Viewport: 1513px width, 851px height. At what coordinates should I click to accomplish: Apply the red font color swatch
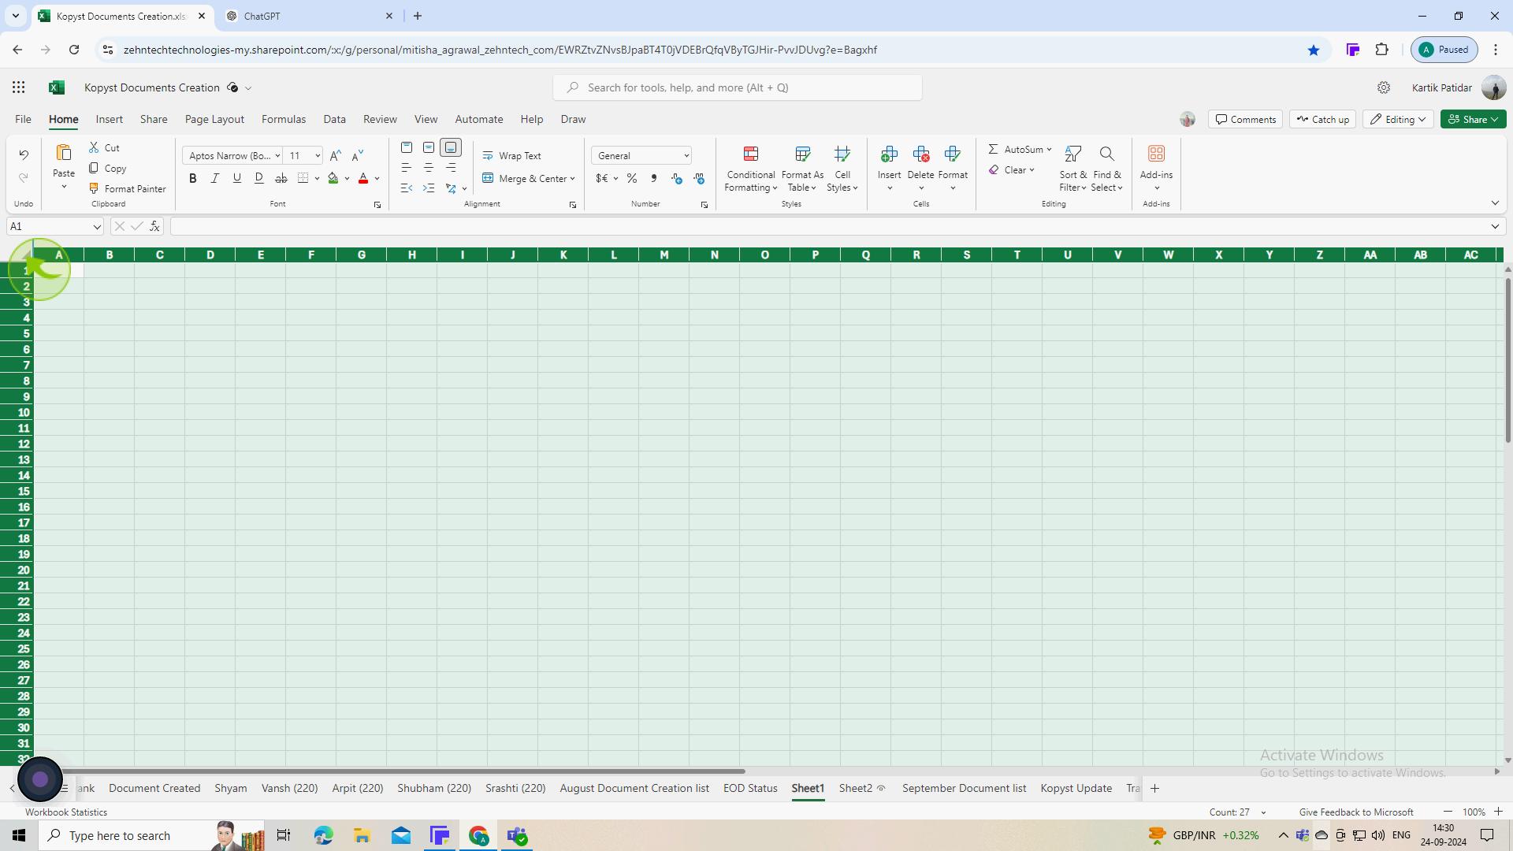(x=363, y=178)
